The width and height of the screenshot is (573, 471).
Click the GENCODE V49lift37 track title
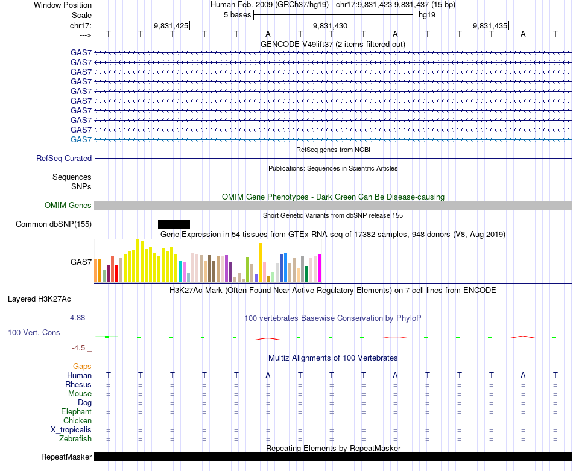pyautogui.click(x=333, y=44)
